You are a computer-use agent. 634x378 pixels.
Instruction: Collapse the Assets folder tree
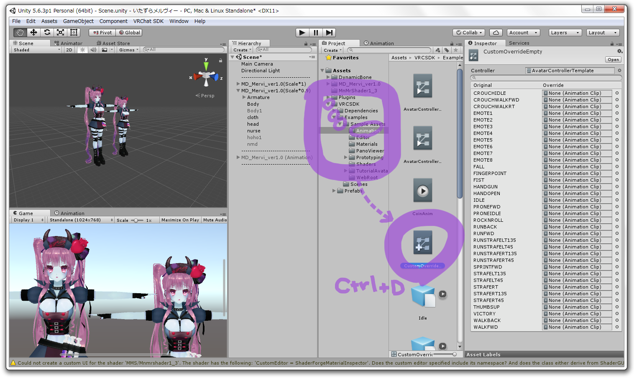[322, 71]
